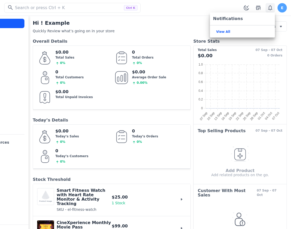Open the user avatar "E" menu
The height and width of the screenshot is (229, 291).
click(x=282, y=8)
